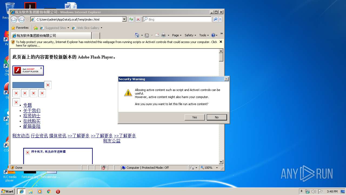Click the Help question mark icon
The width and height of the screenshot is (346, 195).
[213, 35]
